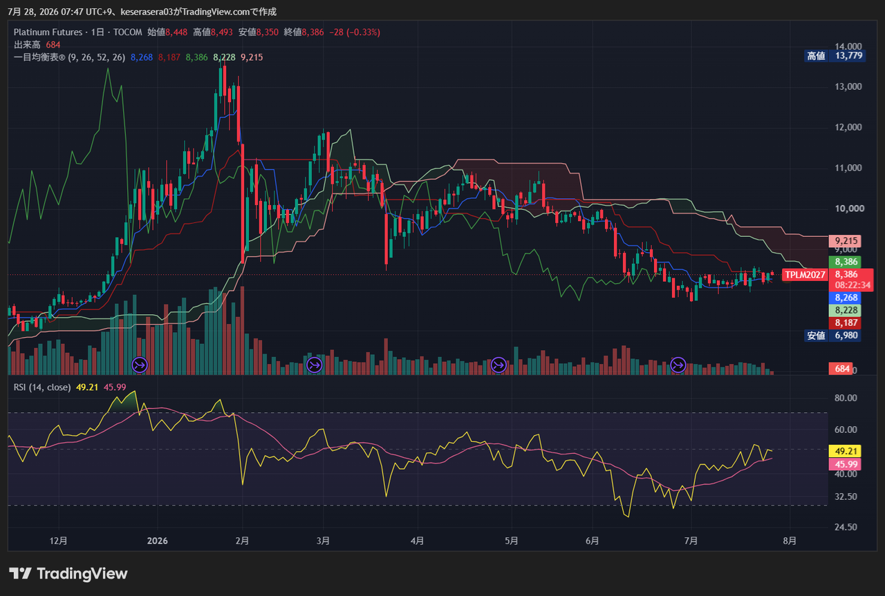Select pink 45.99 label on RSI axis
The width and height of the screenshot is (885, 596).
846,465
